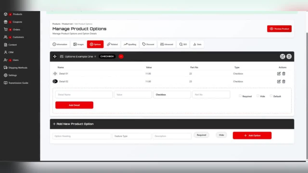Open the Products sidebar icon
Screen dimensions: 308x173
[6, 14]
